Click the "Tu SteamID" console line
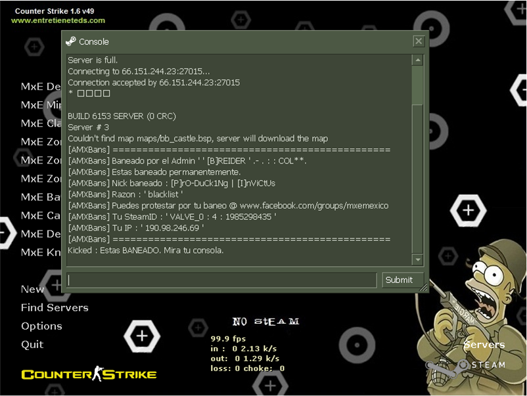Image resolution: width=527 pixels, height=396 pixels. 172,217
